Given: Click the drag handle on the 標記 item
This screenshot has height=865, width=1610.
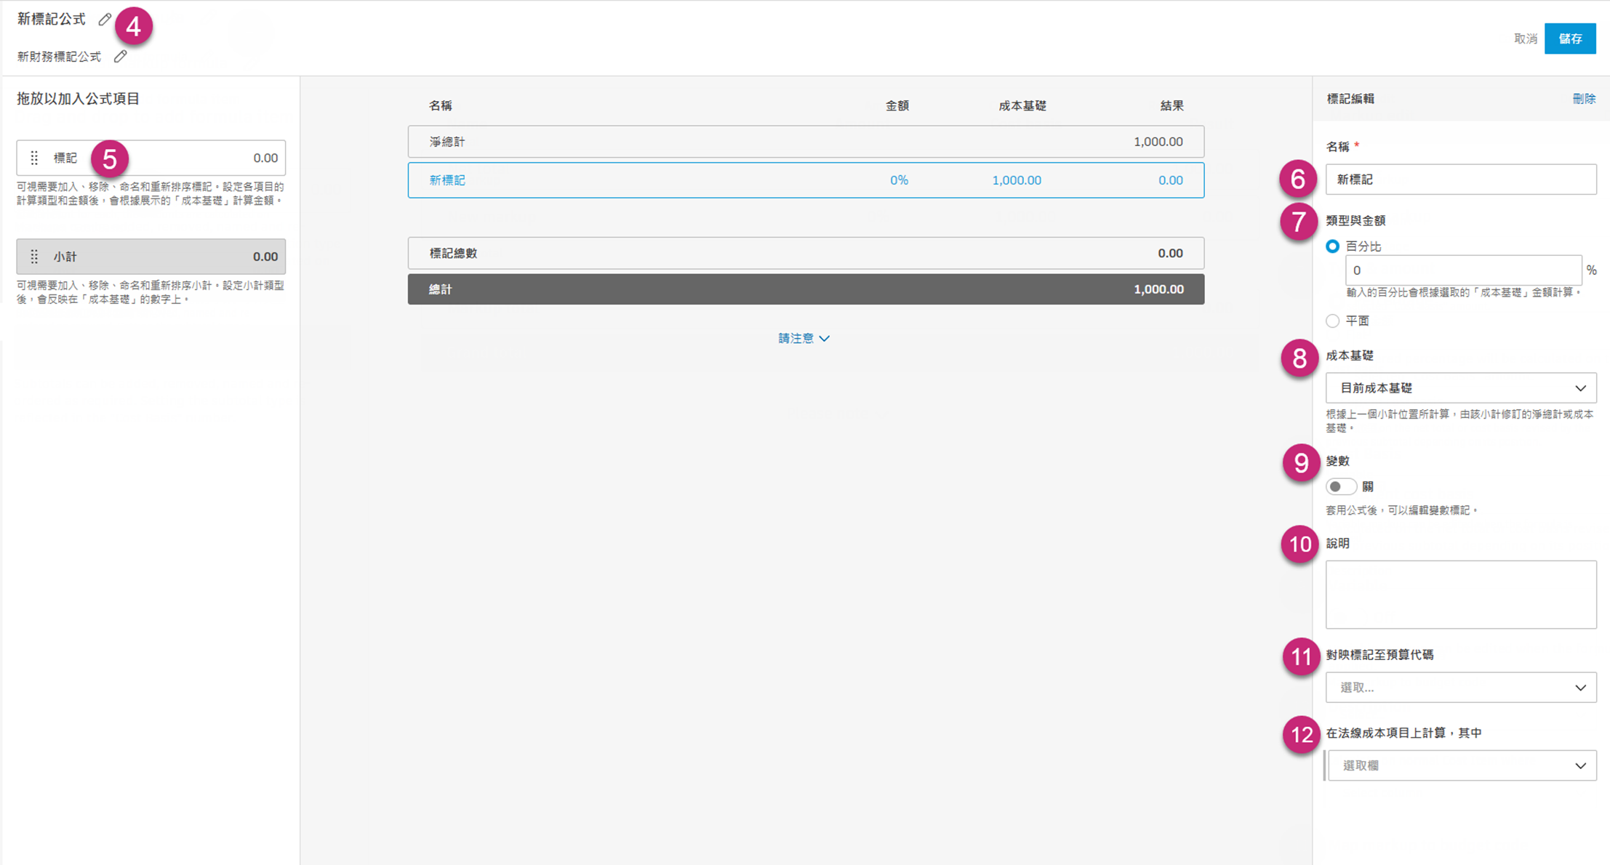Looking at the screenshot, I should click(33, 157).
